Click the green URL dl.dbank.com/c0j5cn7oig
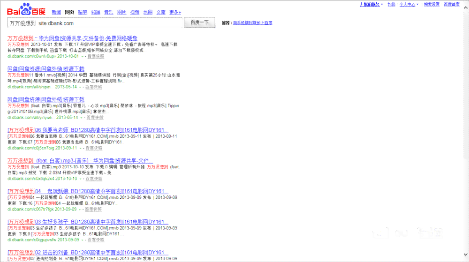Viewport: 469px width, 262px height. (31, 148)
